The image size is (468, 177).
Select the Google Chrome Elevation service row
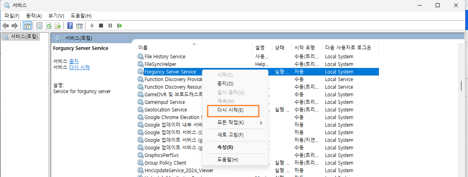click(x=258, y=117)
